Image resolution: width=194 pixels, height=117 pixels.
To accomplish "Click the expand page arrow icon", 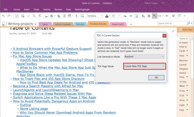I will click(173, 31).
